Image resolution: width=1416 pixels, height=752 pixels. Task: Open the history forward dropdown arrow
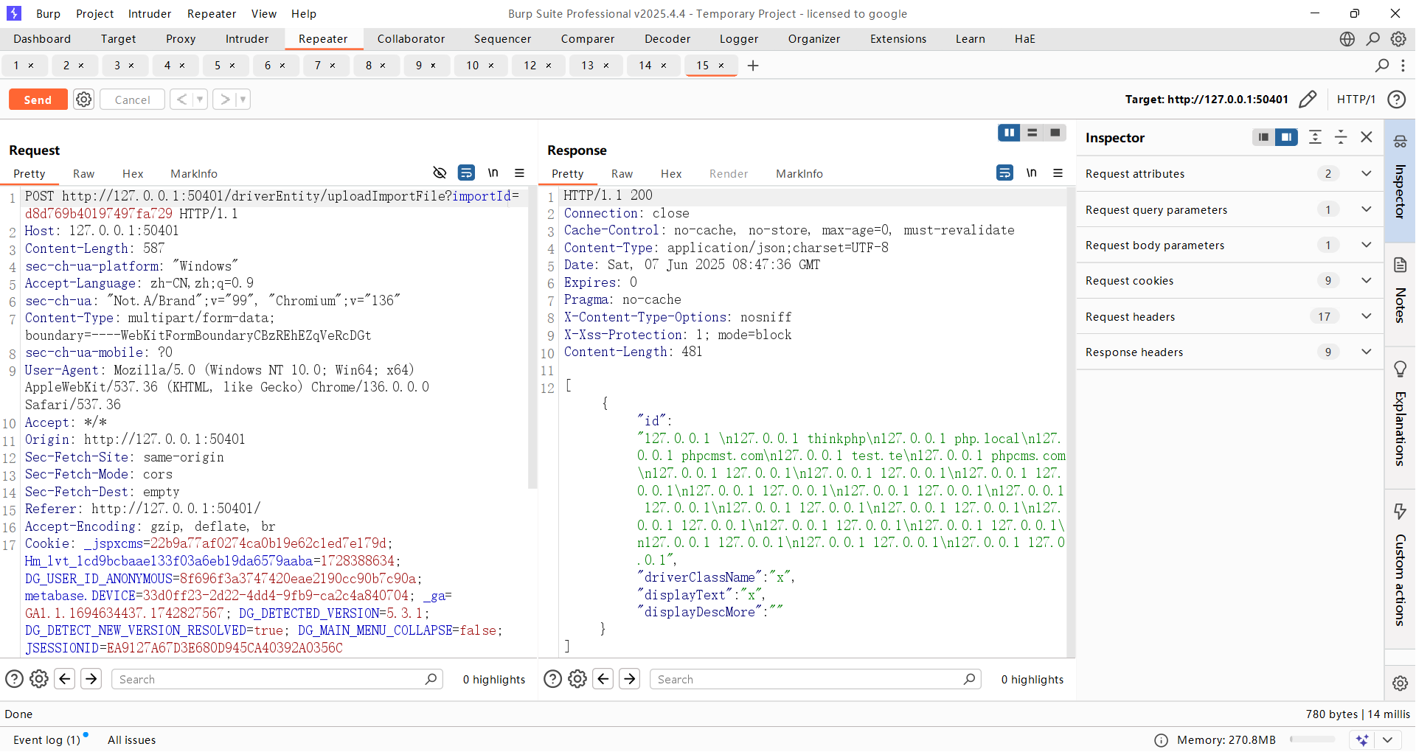[x=243, y=99]
